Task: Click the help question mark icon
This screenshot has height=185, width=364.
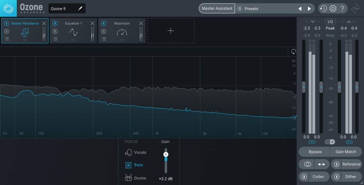Action: [342, 9]
